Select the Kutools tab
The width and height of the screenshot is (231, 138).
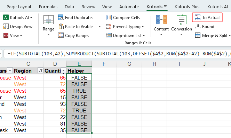pyautogui.click(x=157, y=7)
